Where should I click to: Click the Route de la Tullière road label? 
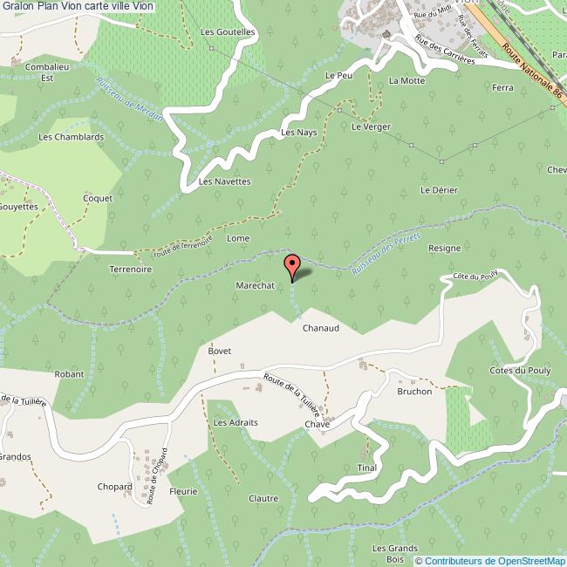[x=291, y=395]
